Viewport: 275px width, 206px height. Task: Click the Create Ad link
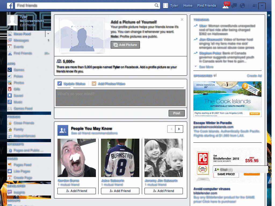point(254,76)
